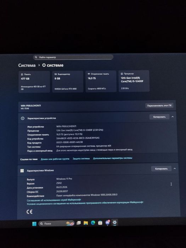The width and height of the screenshot is (186, 248).
Task: Launch Microsoft Edge from the taskbar
Action: 93,223
